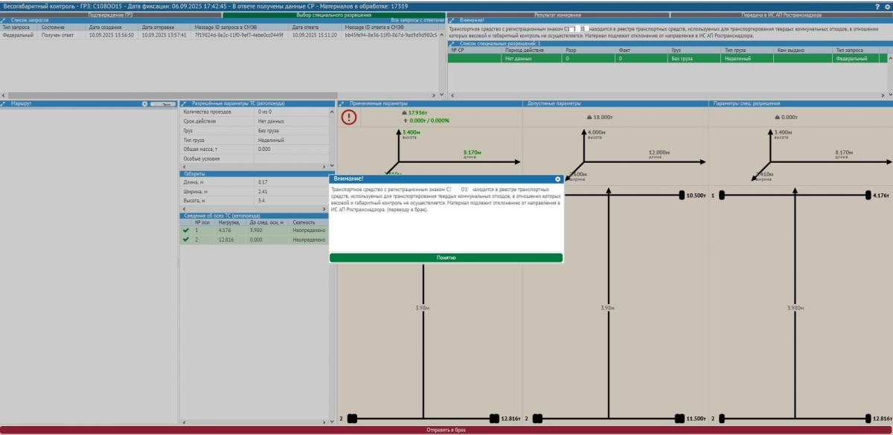Viewport: 893px width, 435px height.
Task: Expand the Разрешённые параметры ТС panel icon
Action: click(x=185, y=104)
